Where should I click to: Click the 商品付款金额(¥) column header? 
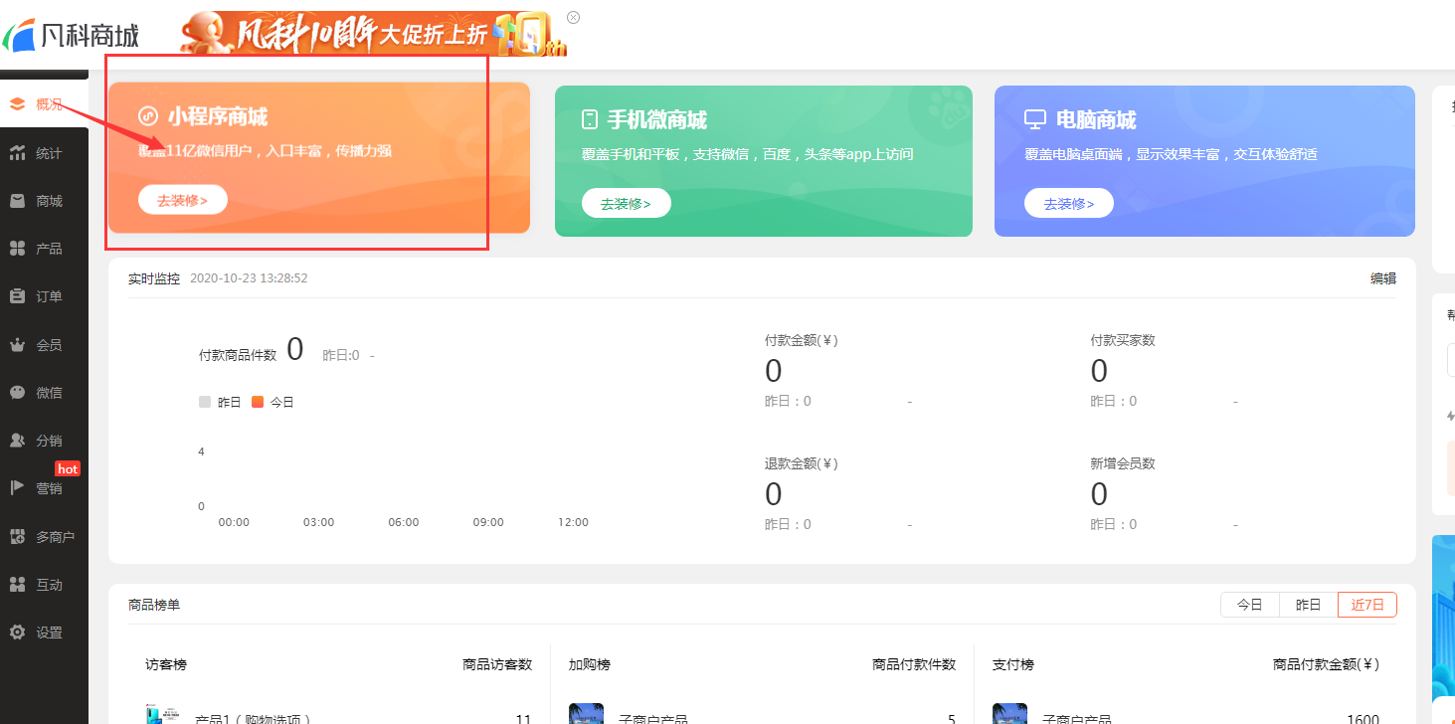pos(1326,664)
